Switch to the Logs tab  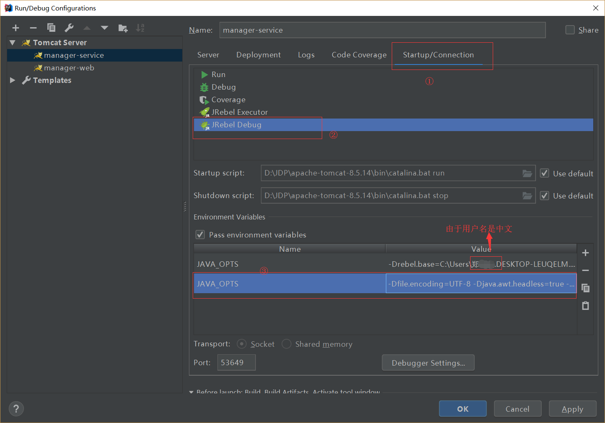pos(306,55)
